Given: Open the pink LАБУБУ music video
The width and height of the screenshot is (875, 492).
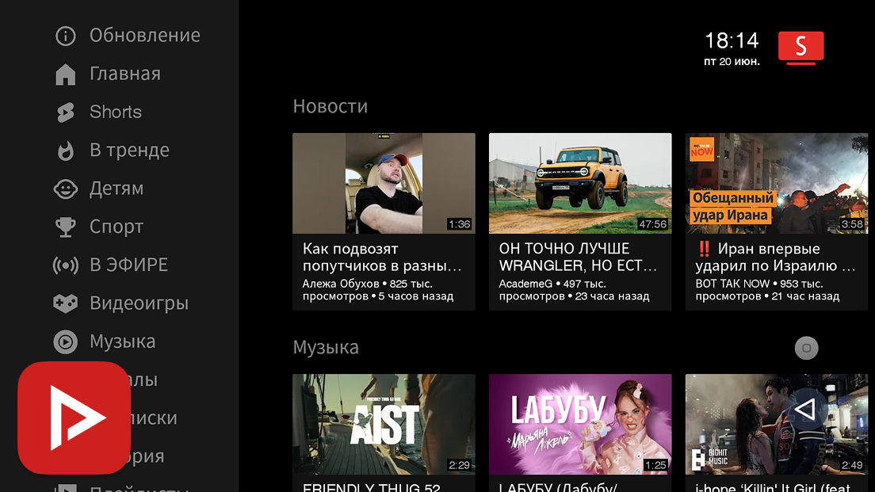Looking at the screenshot, I should pos(579,424).
